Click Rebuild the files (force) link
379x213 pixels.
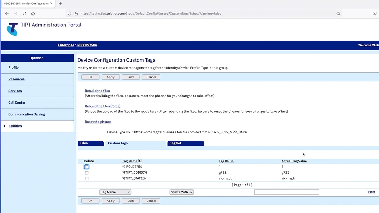click(x=102, y=106)
